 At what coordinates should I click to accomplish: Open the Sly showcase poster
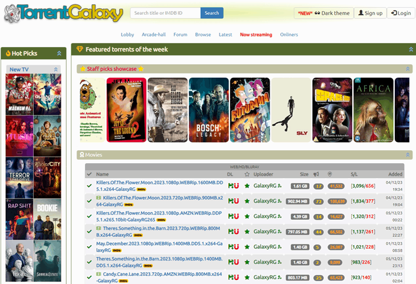(291, 110)
